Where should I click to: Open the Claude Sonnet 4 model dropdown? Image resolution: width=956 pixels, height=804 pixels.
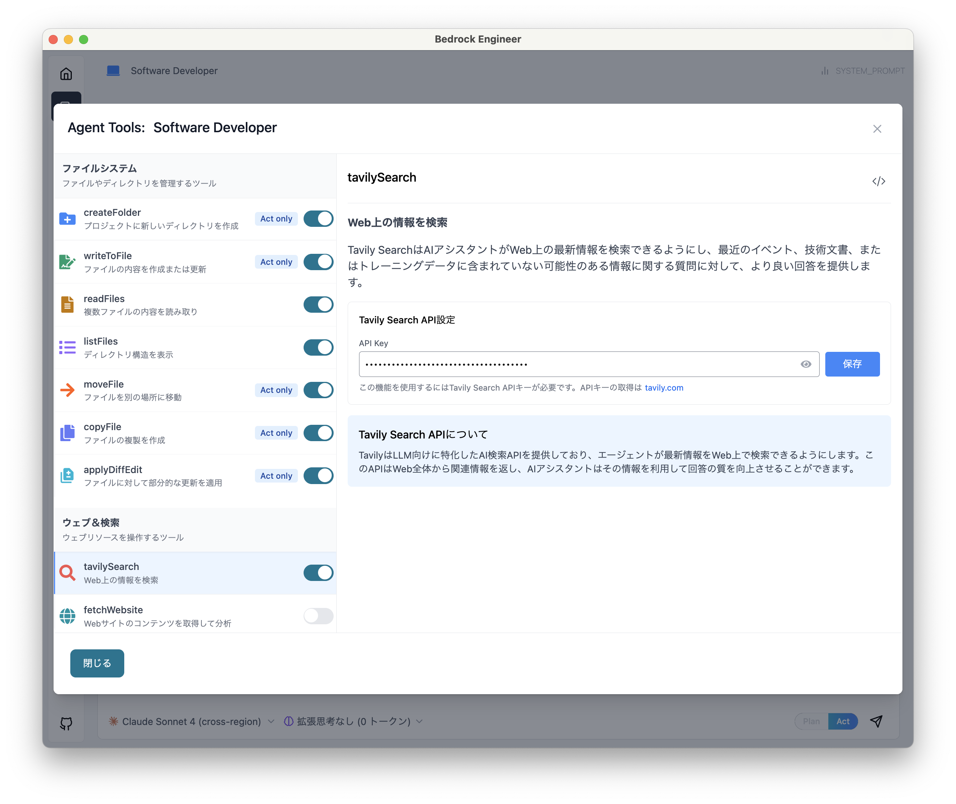point(192,722)
